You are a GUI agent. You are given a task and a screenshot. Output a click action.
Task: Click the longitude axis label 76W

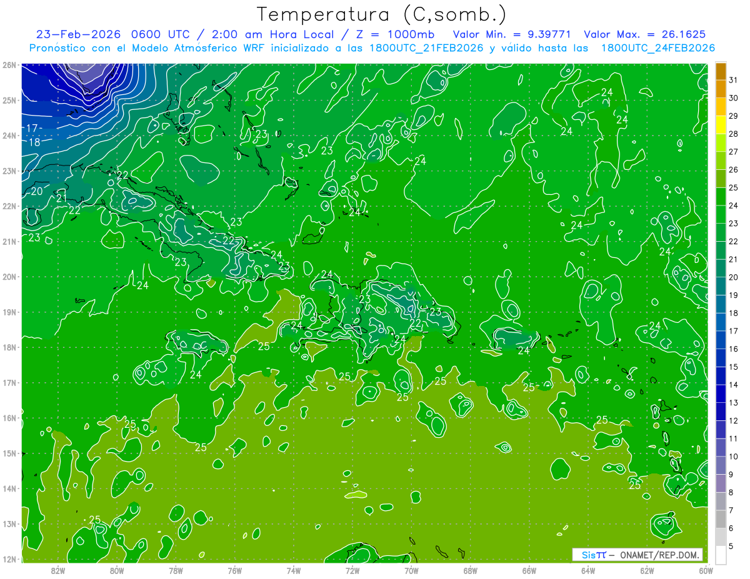(234, 570)
